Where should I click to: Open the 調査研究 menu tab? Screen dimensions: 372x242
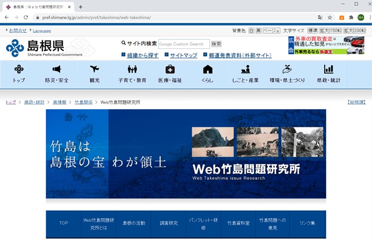pyautogui.click(x=168, y=223)
